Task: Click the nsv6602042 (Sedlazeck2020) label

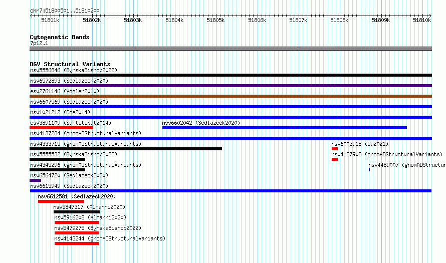Action: point(201,123)
